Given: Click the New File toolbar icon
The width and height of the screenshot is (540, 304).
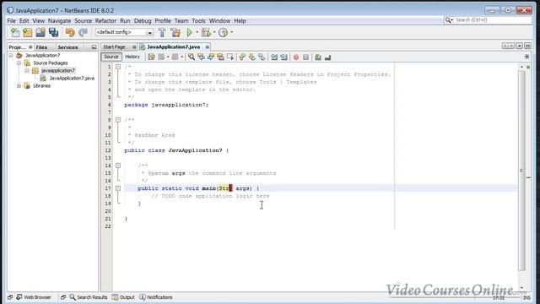Looking at the screenshot, I should click(x=15, y=32).
